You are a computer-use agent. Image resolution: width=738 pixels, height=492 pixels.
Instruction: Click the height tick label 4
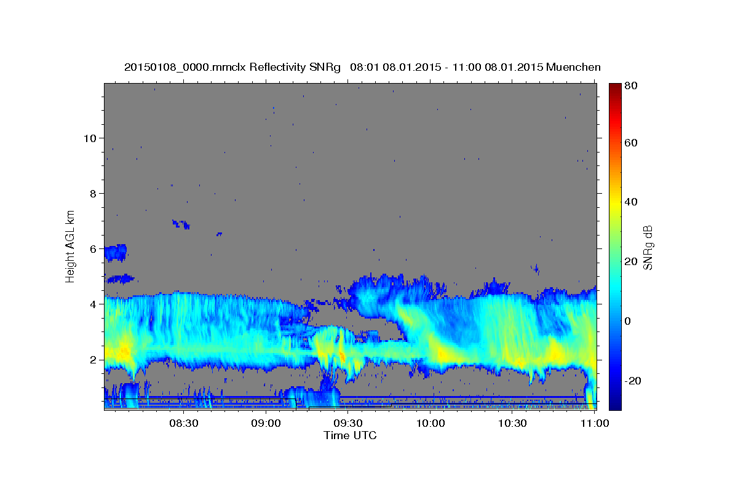click(x=92, y=304)
